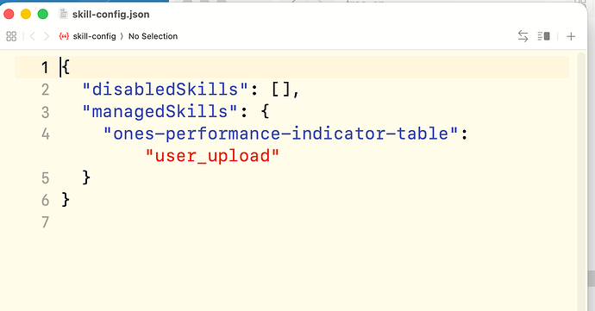
Task: Select line number 4 in gutter
Action: [45, 134]
